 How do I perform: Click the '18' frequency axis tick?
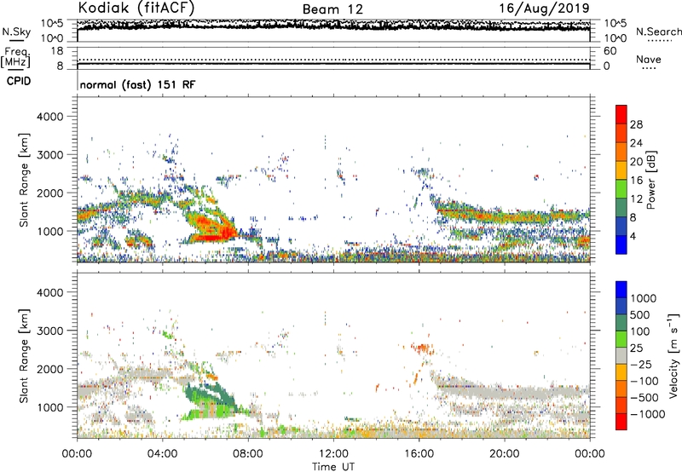(x=57, y=51)
